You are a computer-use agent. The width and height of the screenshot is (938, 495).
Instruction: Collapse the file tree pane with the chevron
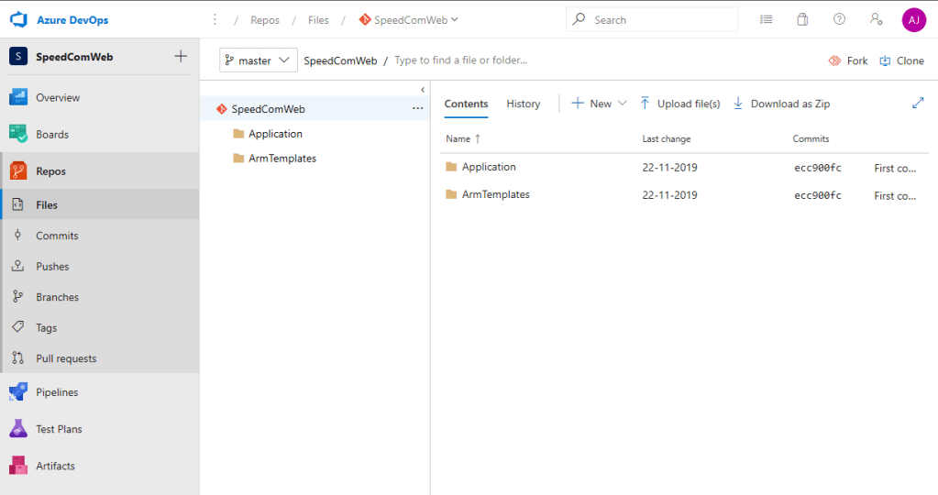pyautogui.click(x=423, y=90)
